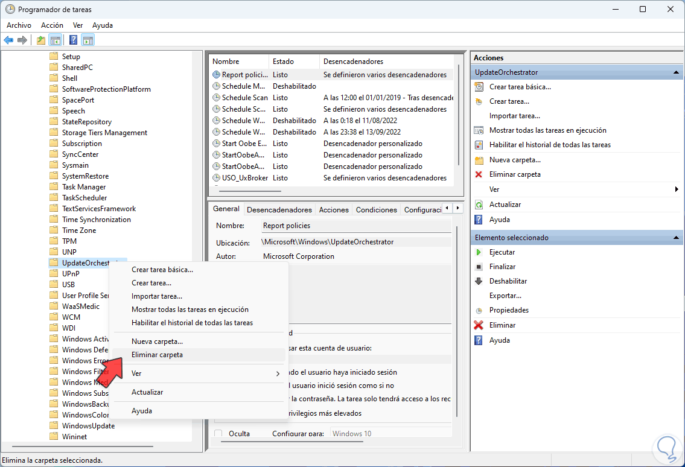Click the Mostrar todas las tareas en ejecución icon
This screenshot has width=685, height=467.
pyautogui.click(x=479, y=130)
